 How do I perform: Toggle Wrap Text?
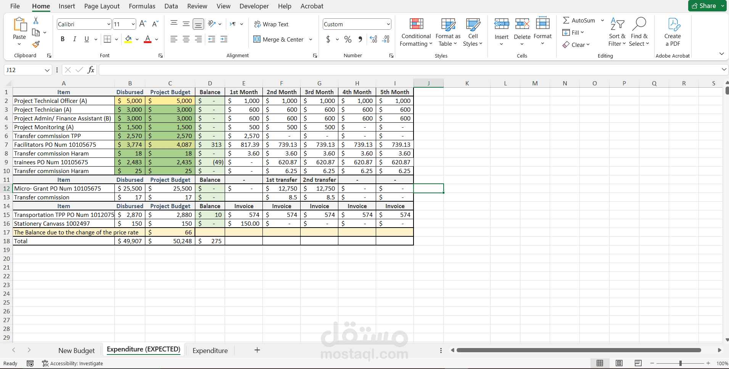(271, 24)
